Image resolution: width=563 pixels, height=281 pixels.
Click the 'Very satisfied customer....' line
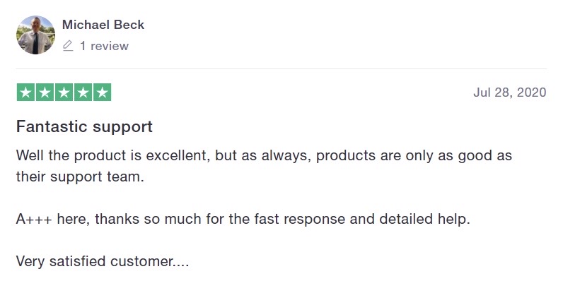pyautogui.click(x=103, y=261)
